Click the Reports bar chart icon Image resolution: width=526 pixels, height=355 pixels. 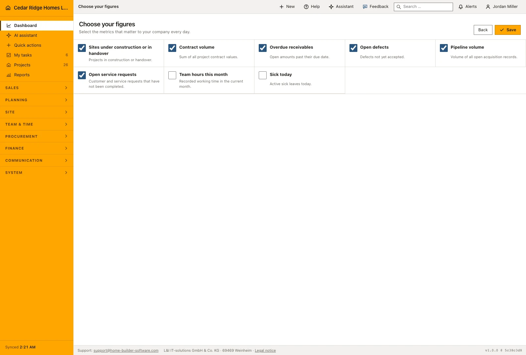[9, 75]
